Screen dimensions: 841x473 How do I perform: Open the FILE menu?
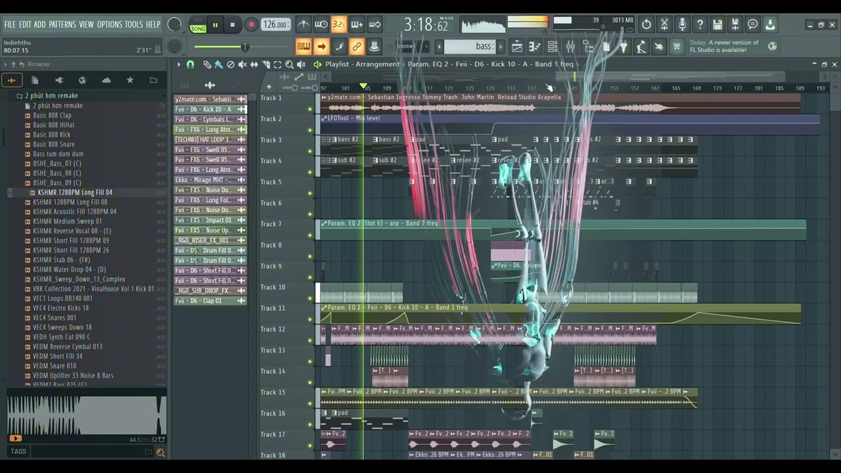pyautogui.click(x=10, y=24)
